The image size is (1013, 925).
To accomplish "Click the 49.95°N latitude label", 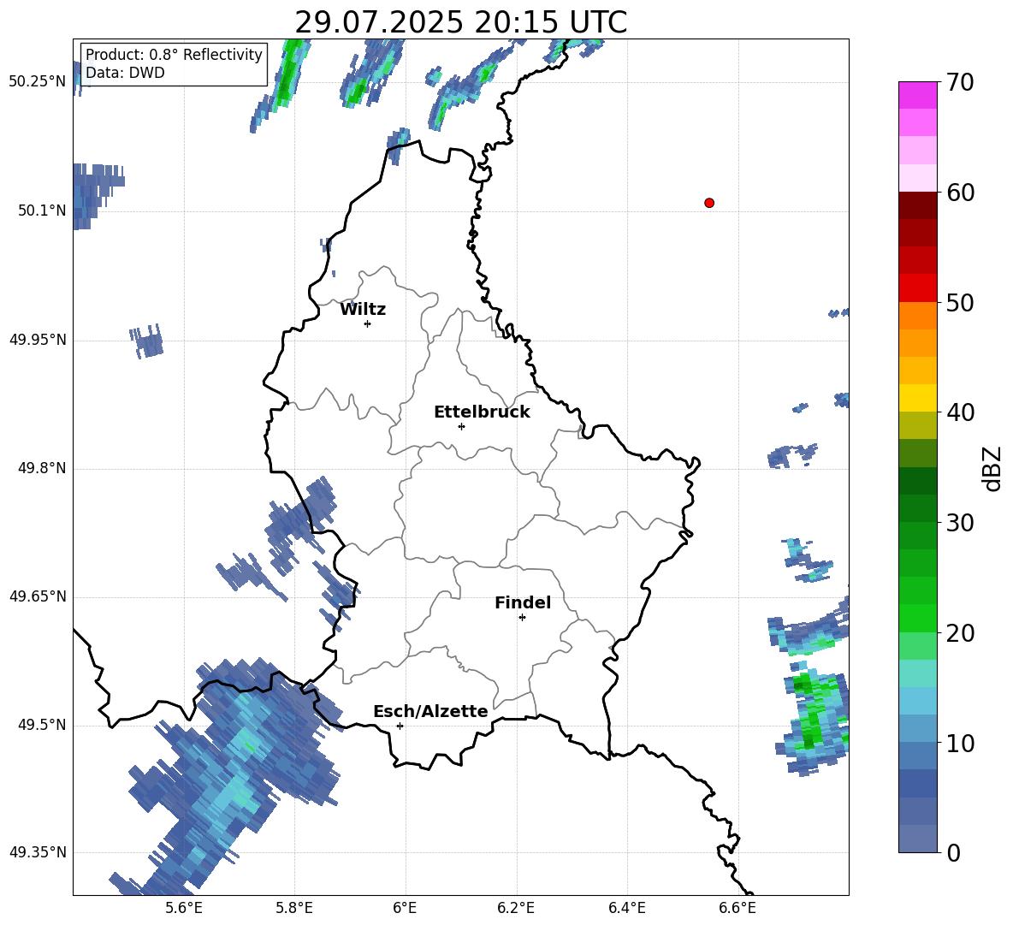I will tap(38, 340).
